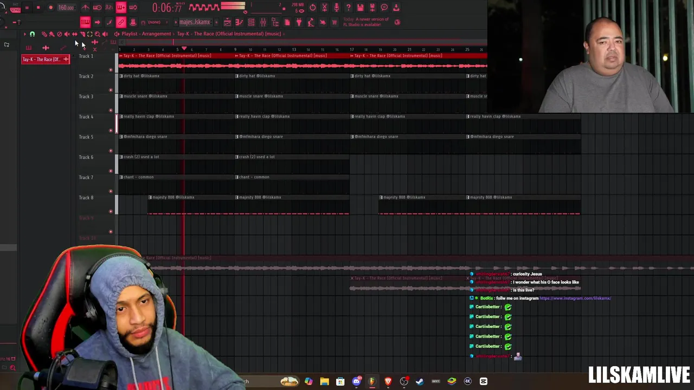This screenshot has width=694, height=390.
Task: Open Discord from the taskbar
Action: coord(356,381)
